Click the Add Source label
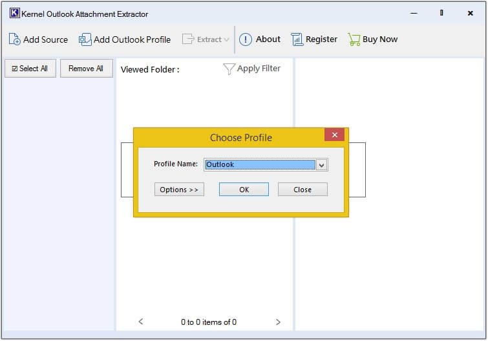This screenshot has width=488, height=341. click(45, 39)
